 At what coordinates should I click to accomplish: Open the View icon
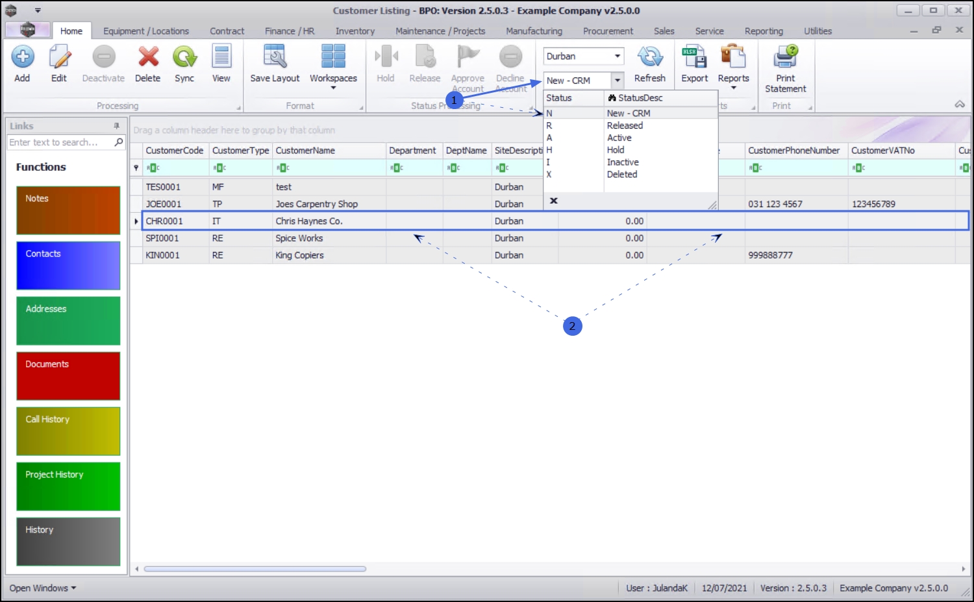[x=221, y=57]
